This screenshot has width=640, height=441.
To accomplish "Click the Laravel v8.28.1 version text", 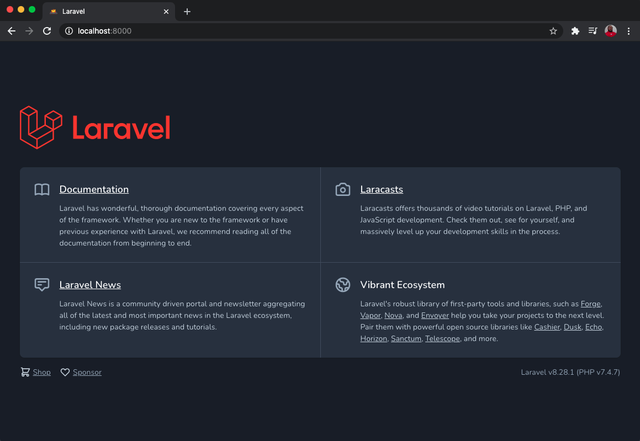I will click(570, 372).
